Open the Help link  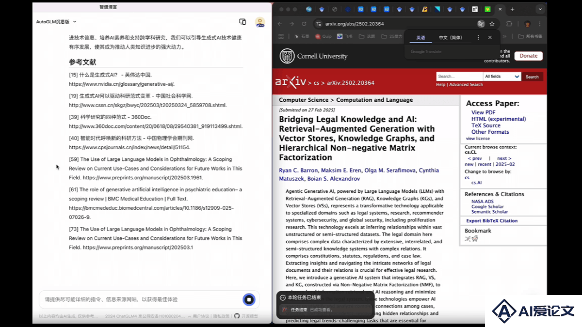440,85
